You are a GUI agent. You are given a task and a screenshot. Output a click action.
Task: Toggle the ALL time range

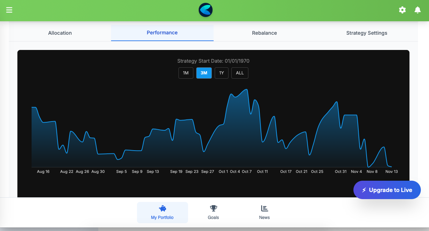click(240, 73)
